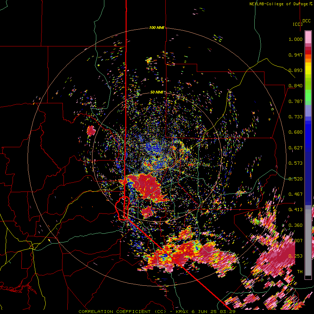The width and height of the screenshot is (314, 314).
Task: Click the 0.947 scale value
Action: click(x=296, y=55)
